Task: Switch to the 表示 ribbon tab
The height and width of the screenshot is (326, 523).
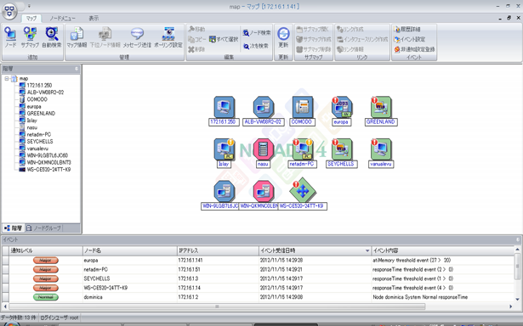Action: click(x=94, y=19)
